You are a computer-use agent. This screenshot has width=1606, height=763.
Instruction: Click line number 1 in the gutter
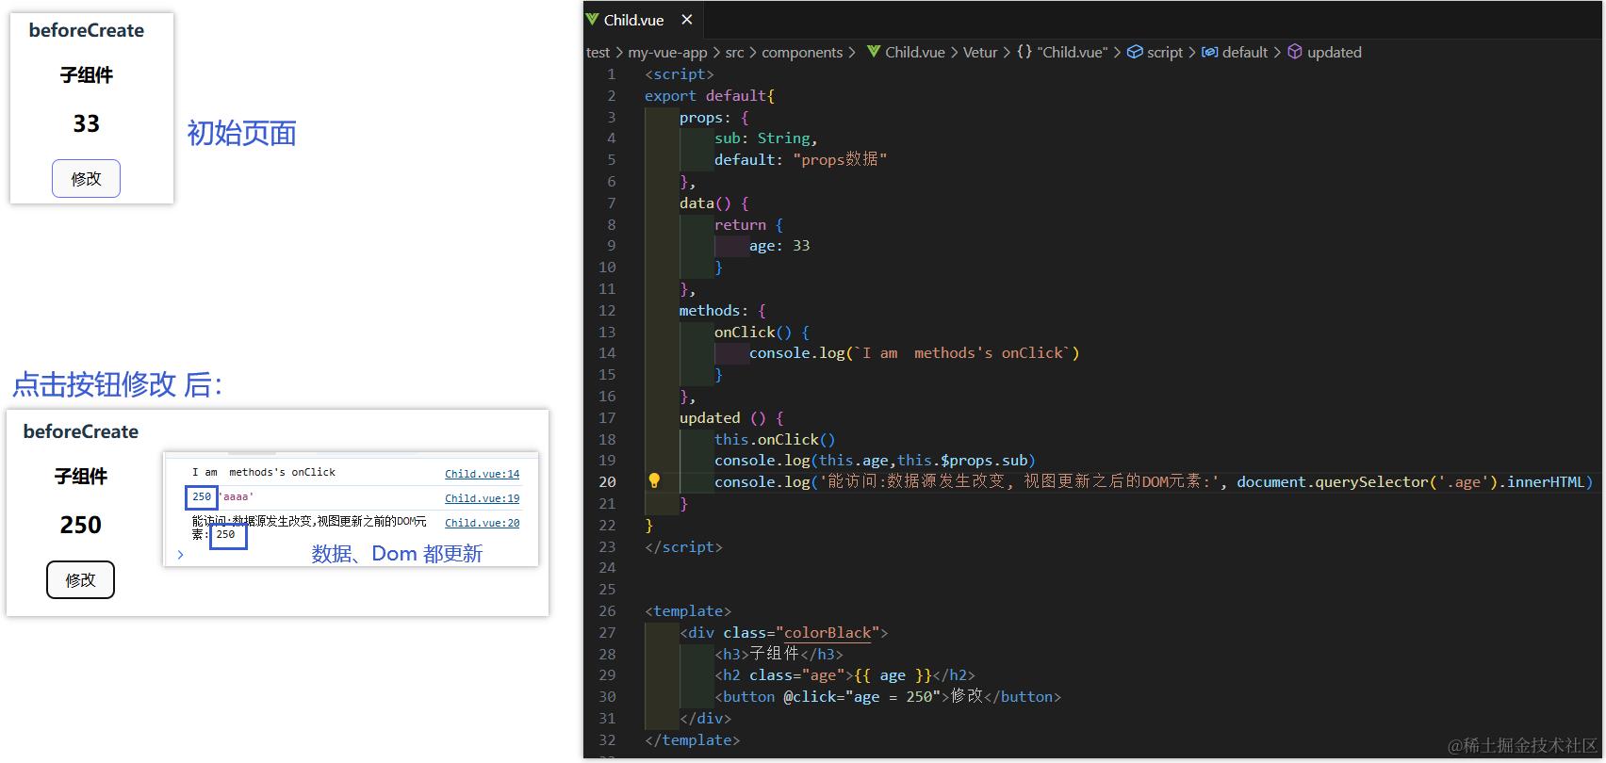611,74
